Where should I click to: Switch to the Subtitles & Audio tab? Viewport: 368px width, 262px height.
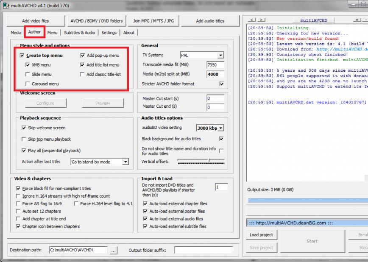tap(79, 33)
